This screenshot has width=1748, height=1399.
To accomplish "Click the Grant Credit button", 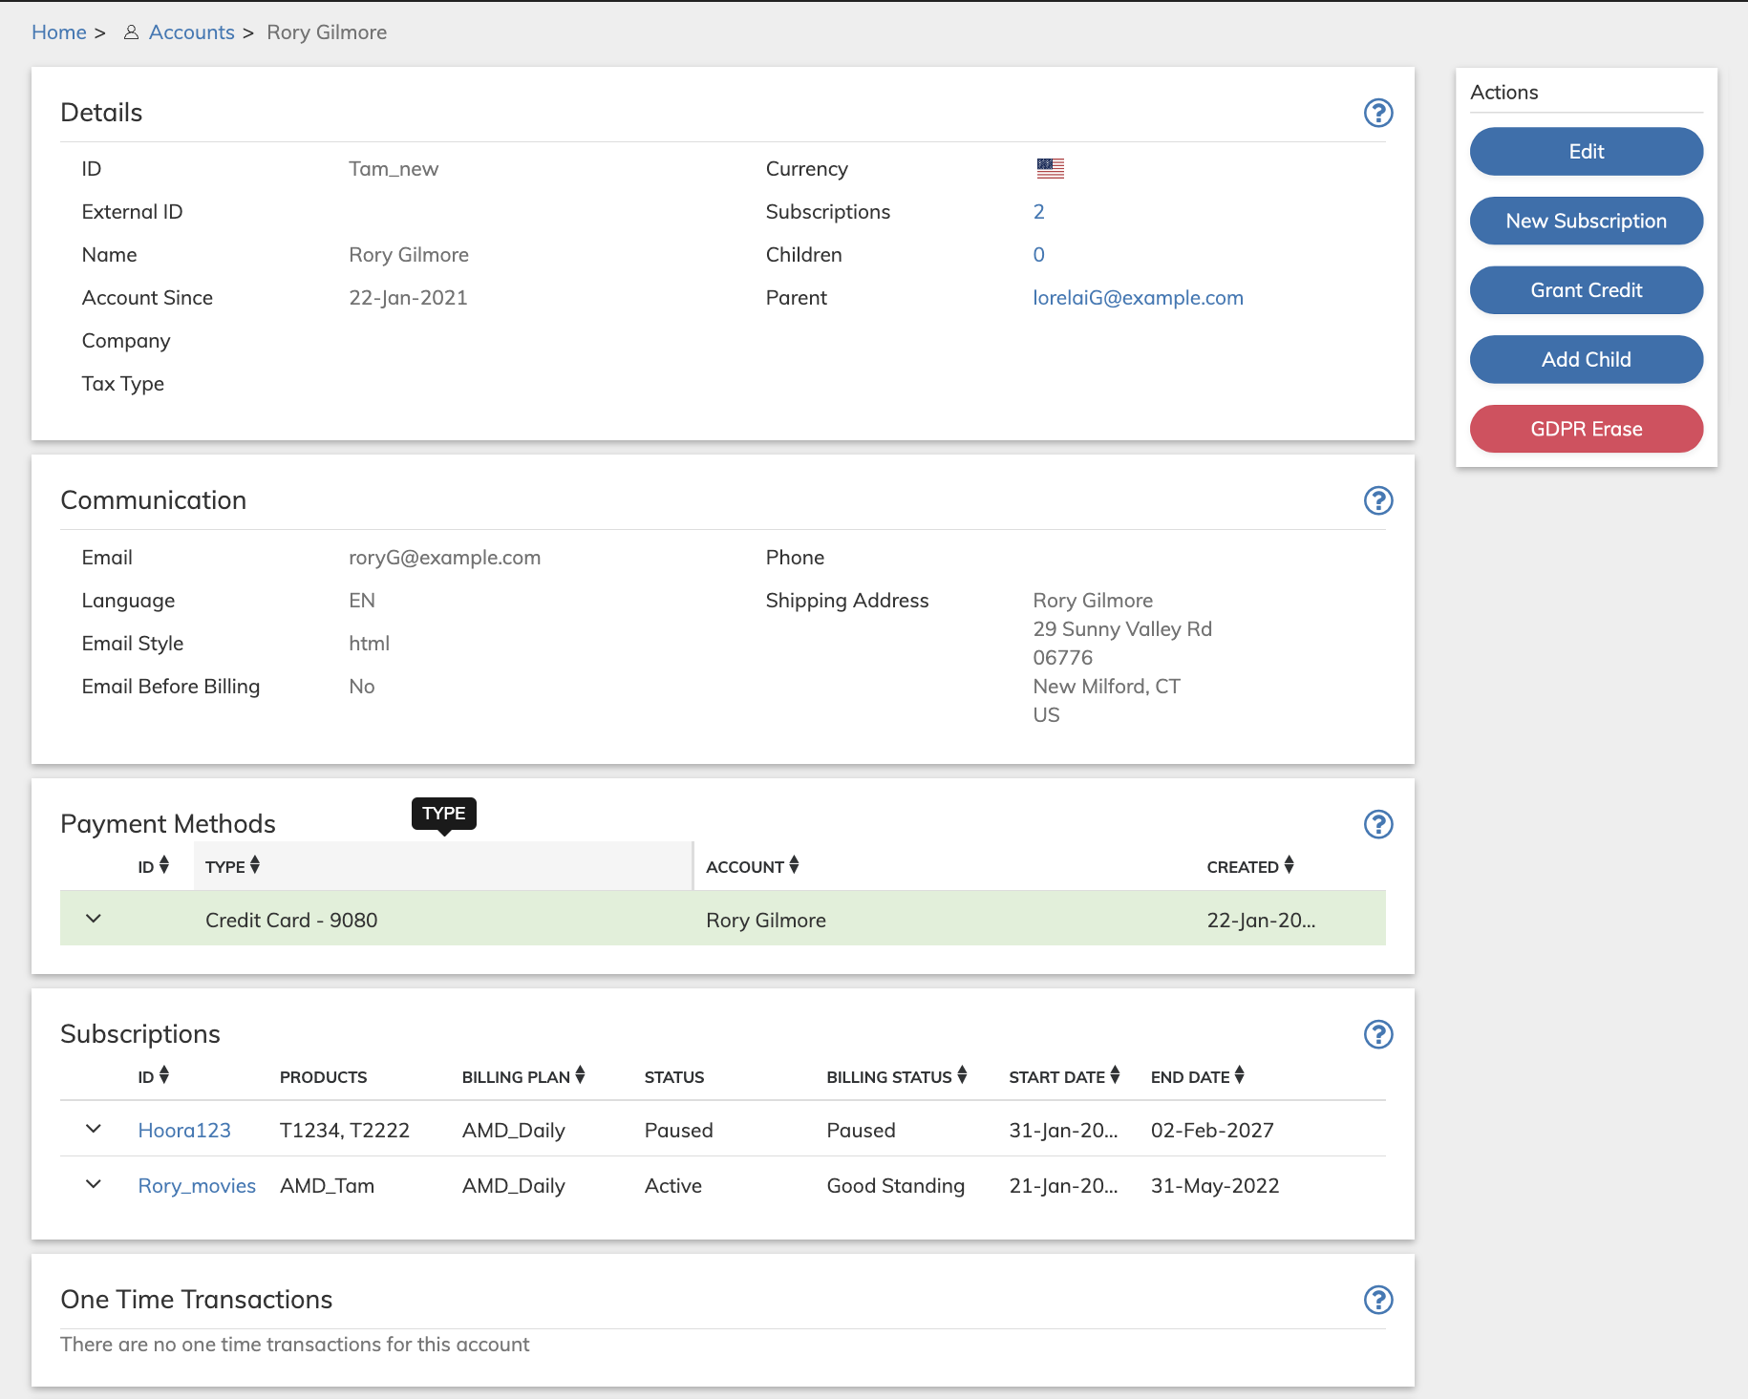I will 1587,290.
